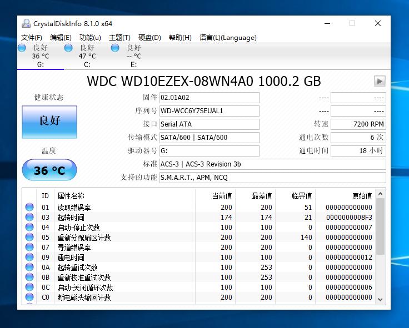Select the G: drive tab at 36 °C
Image resolution: width=409 pixels, height=328 pixels.
[41, 55]
